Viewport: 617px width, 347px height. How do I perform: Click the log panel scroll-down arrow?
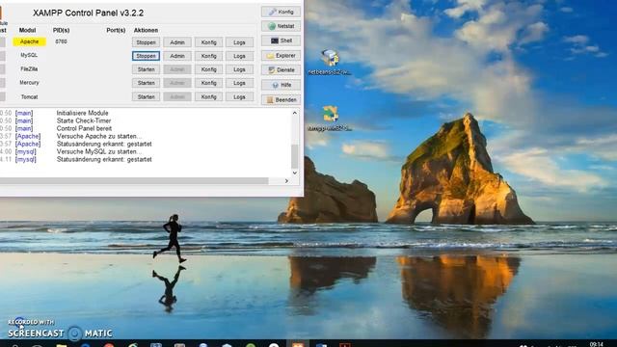[295, 173]
